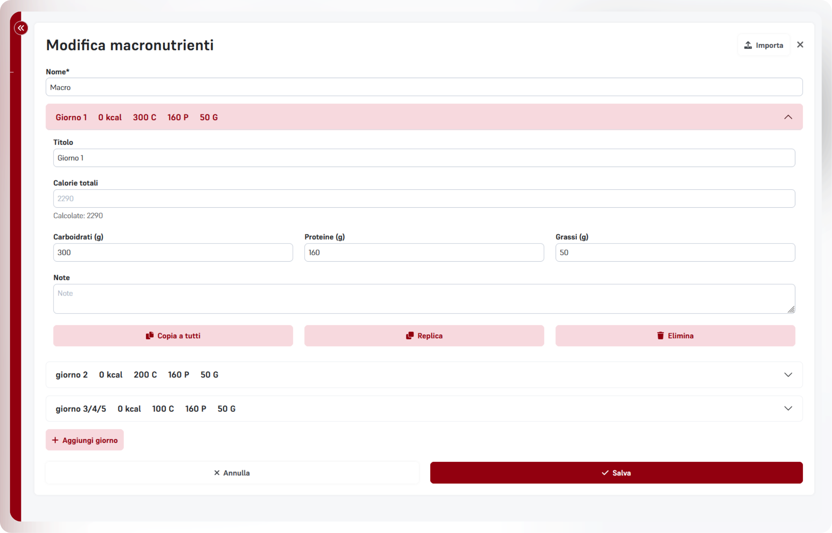
Task: Click into the Titolo field
Action: tap(424, 158)
